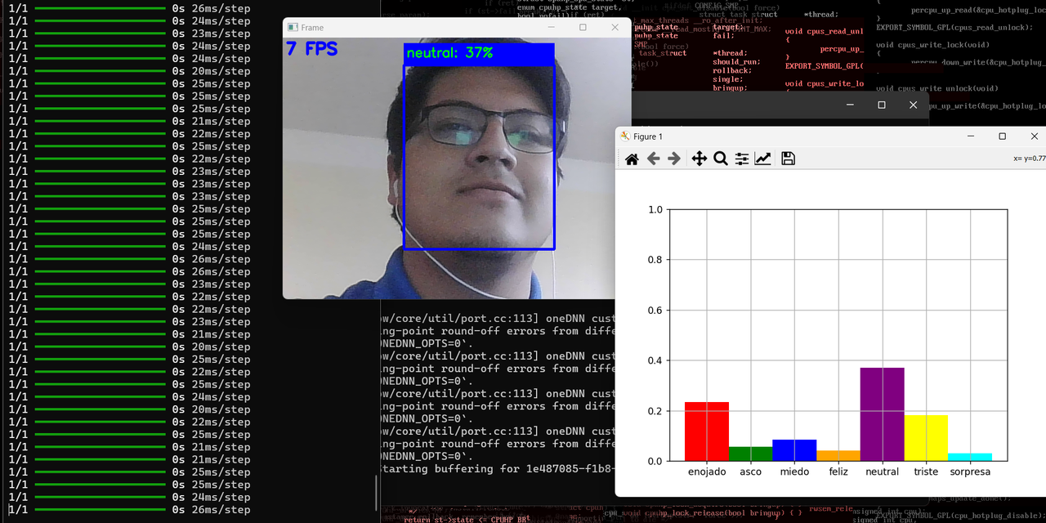Click the 0.6 y-axis tick label
The width and height of the screenshot is (1046, 523).
[x=655, y=310]
